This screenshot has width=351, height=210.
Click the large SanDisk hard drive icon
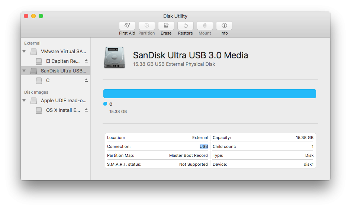click(115, 58)
